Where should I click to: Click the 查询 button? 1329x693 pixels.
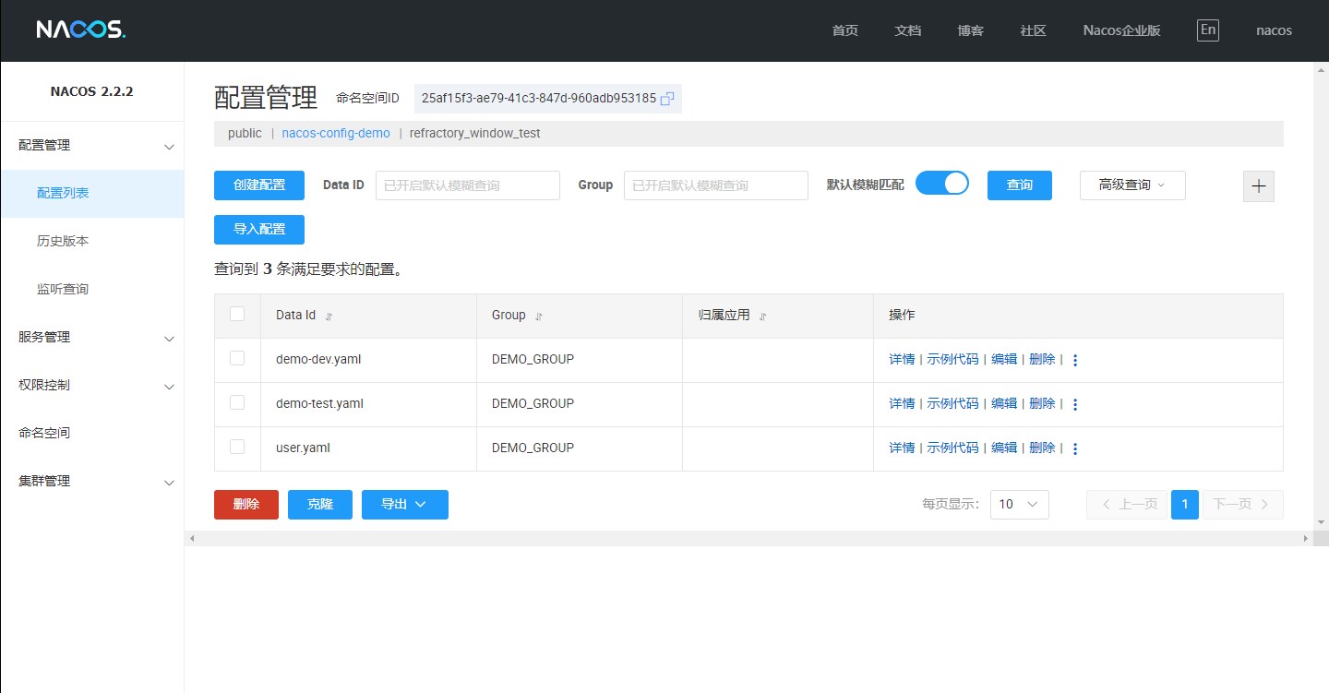click(x=1020, y=185)
